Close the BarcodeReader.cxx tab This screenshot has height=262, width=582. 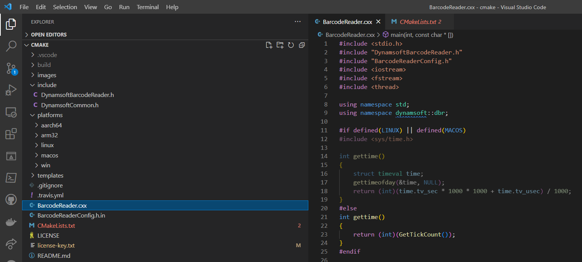(x=378, y=22)
